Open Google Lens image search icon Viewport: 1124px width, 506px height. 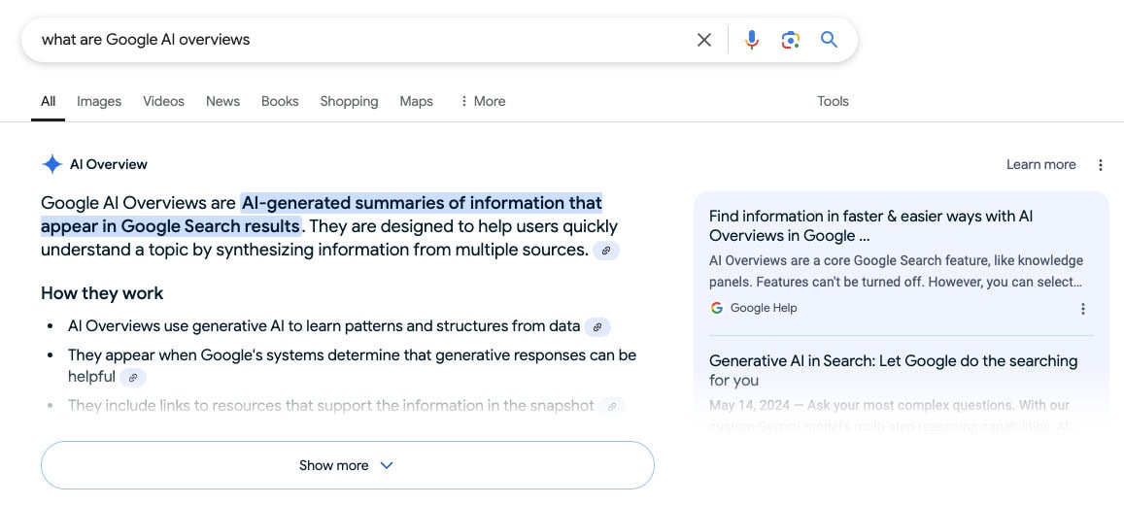coord(790,40)
